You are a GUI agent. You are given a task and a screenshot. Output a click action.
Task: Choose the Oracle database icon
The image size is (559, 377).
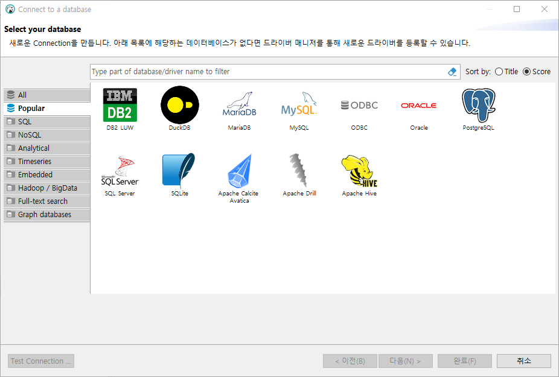[419, 106]
